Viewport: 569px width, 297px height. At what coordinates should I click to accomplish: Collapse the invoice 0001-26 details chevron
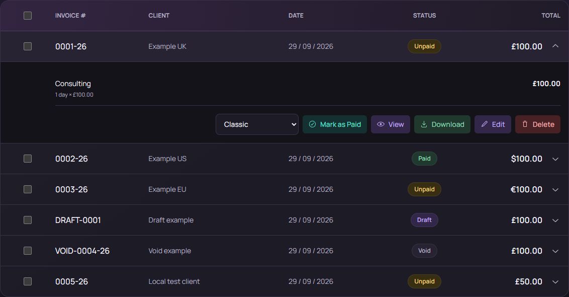click(555, 46)
